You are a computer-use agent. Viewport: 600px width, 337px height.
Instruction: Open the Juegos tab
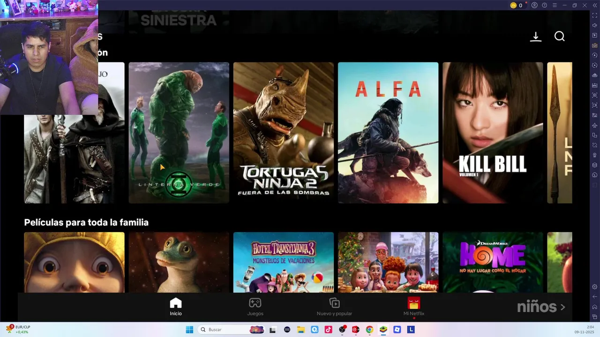(255, 307)
